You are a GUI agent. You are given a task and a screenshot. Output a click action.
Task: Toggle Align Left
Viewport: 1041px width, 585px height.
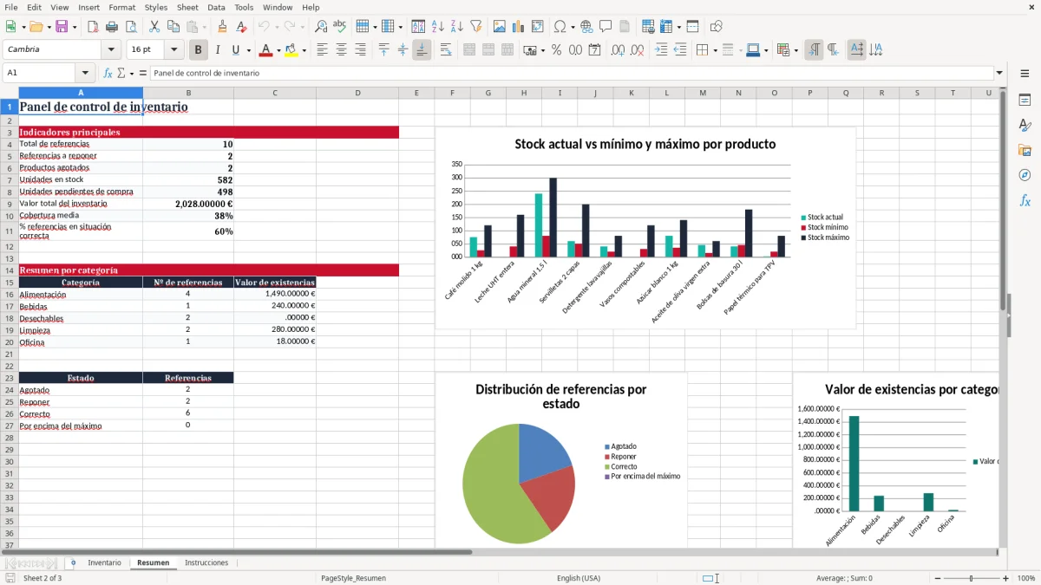coord(323,50)
